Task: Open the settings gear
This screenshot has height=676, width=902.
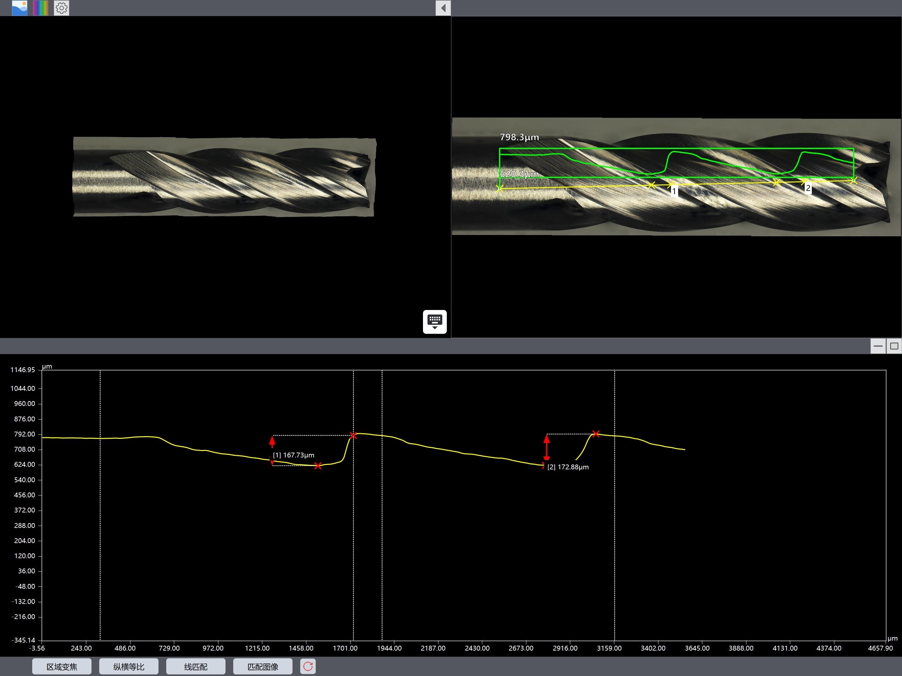Action: pyautogui.click(x=62, y=8)
